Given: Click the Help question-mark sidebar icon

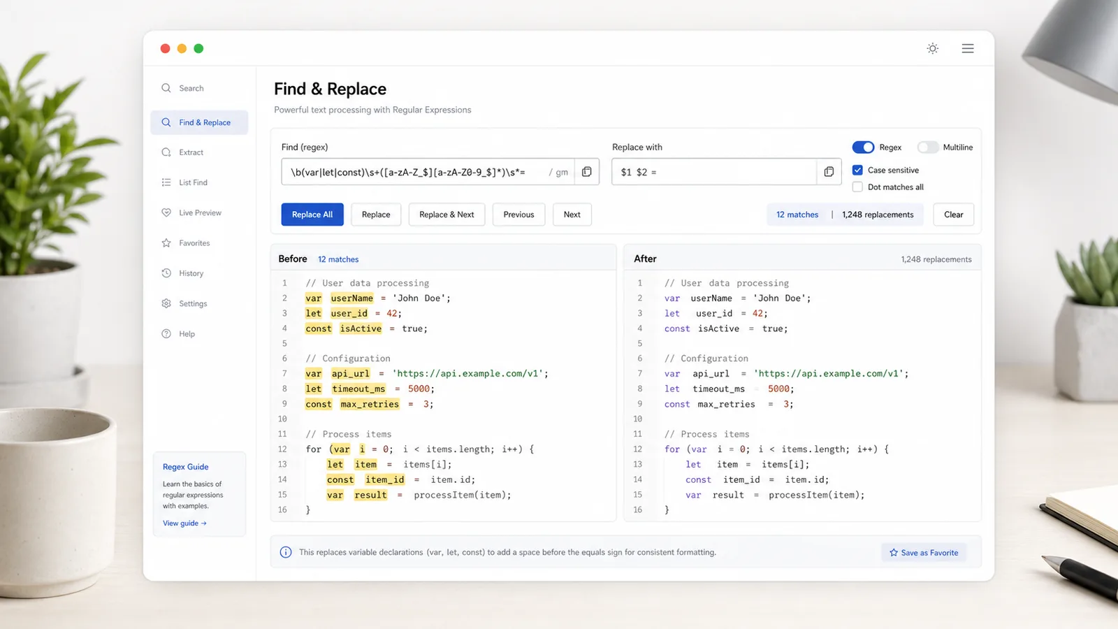Looking at the screenshot, I should point(166,334).
